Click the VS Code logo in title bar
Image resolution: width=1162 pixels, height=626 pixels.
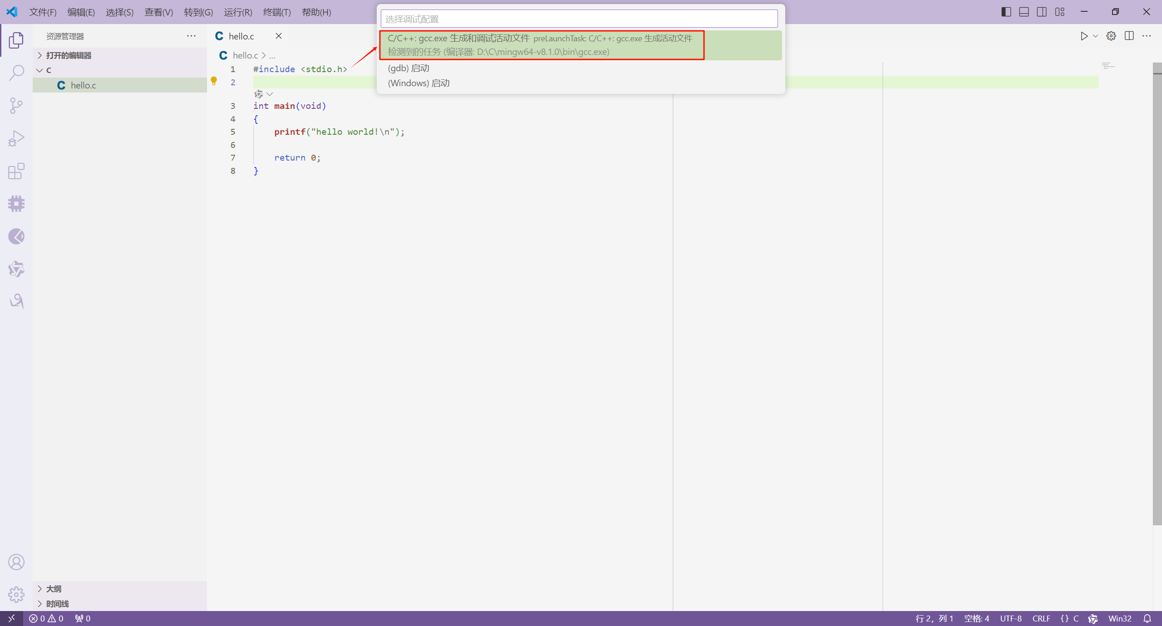pos(12,12)
